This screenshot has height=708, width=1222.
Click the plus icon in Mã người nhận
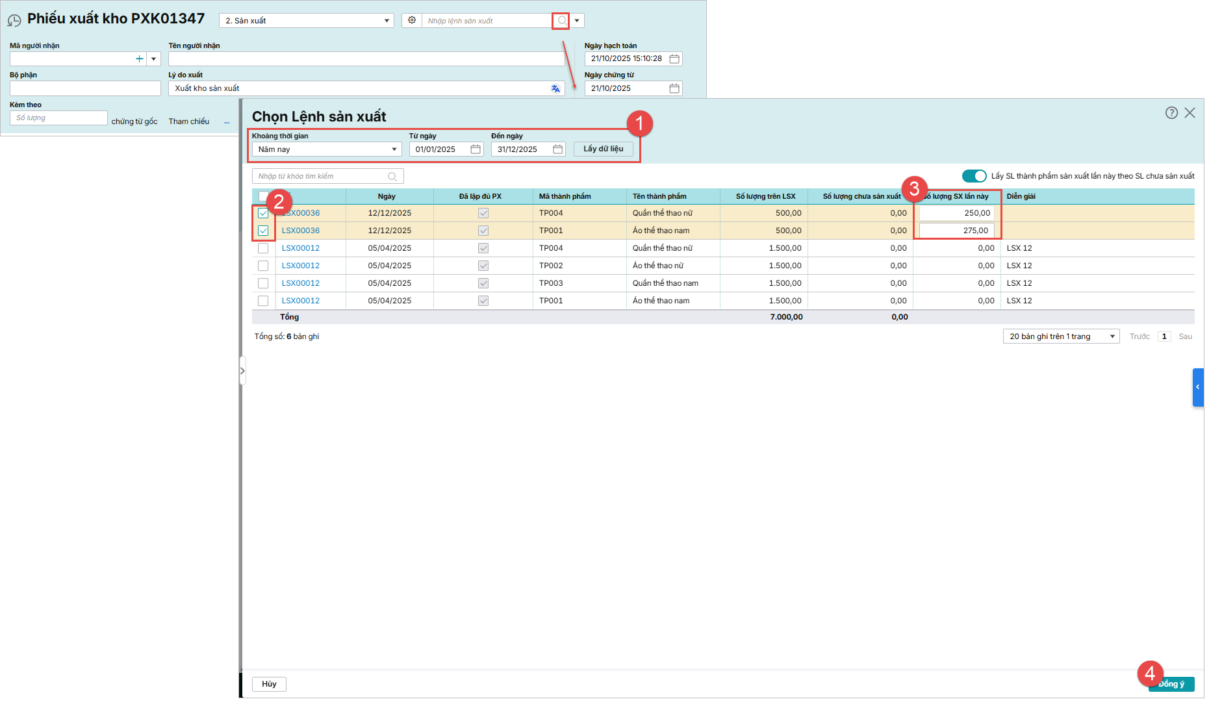139,59
